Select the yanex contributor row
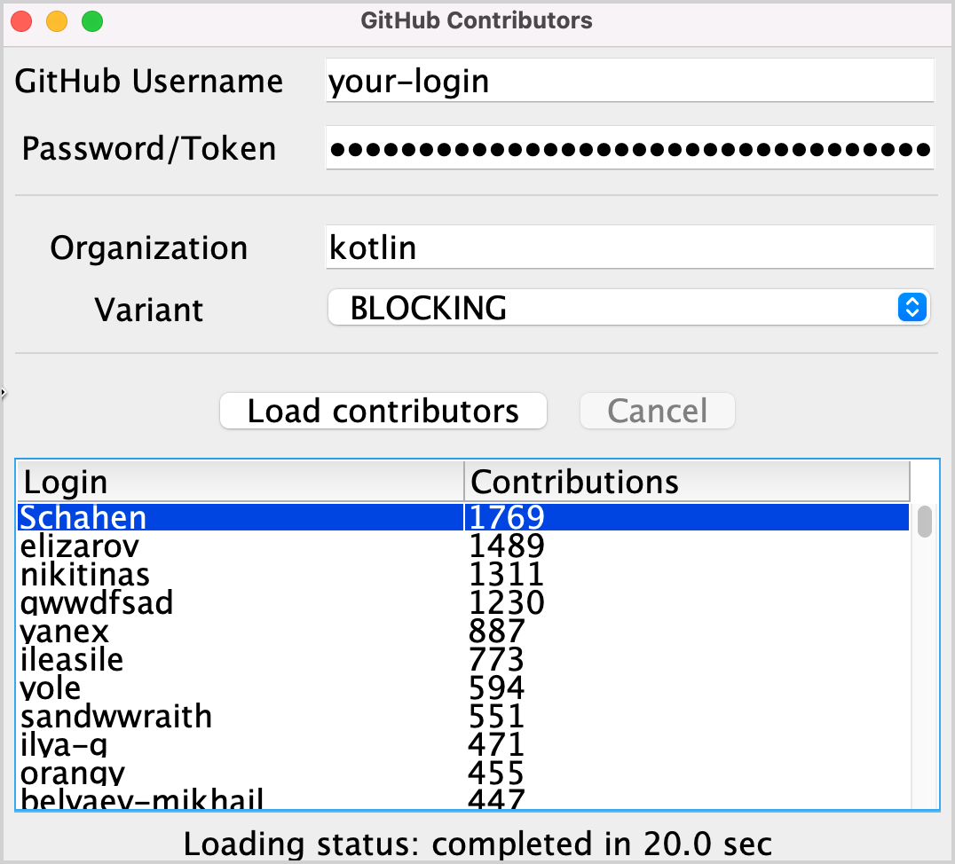The height and width of the screenshot is (864, 955). pos(463,631)
